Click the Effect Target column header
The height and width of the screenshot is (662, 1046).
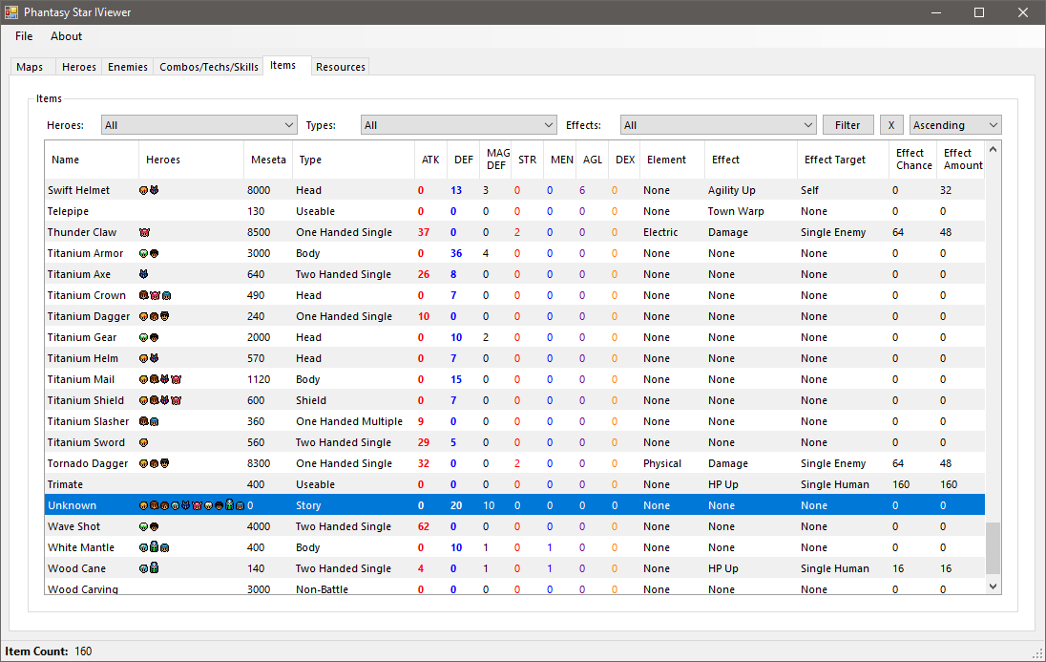844,160
